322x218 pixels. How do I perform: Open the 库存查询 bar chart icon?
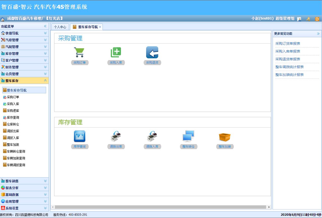[x=80, y=136]
